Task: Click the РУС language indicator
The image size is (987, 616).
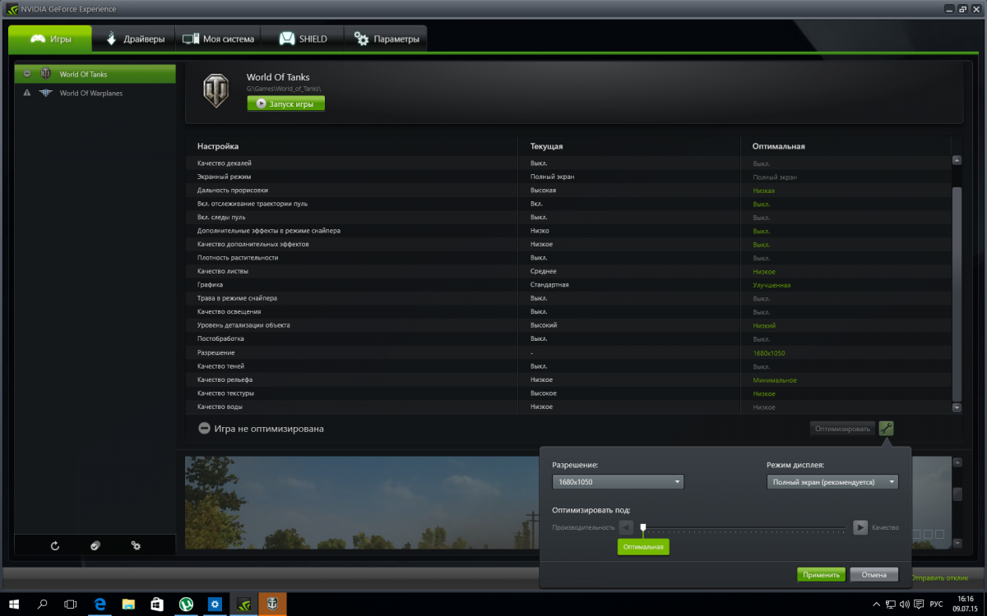Action: 937,605
